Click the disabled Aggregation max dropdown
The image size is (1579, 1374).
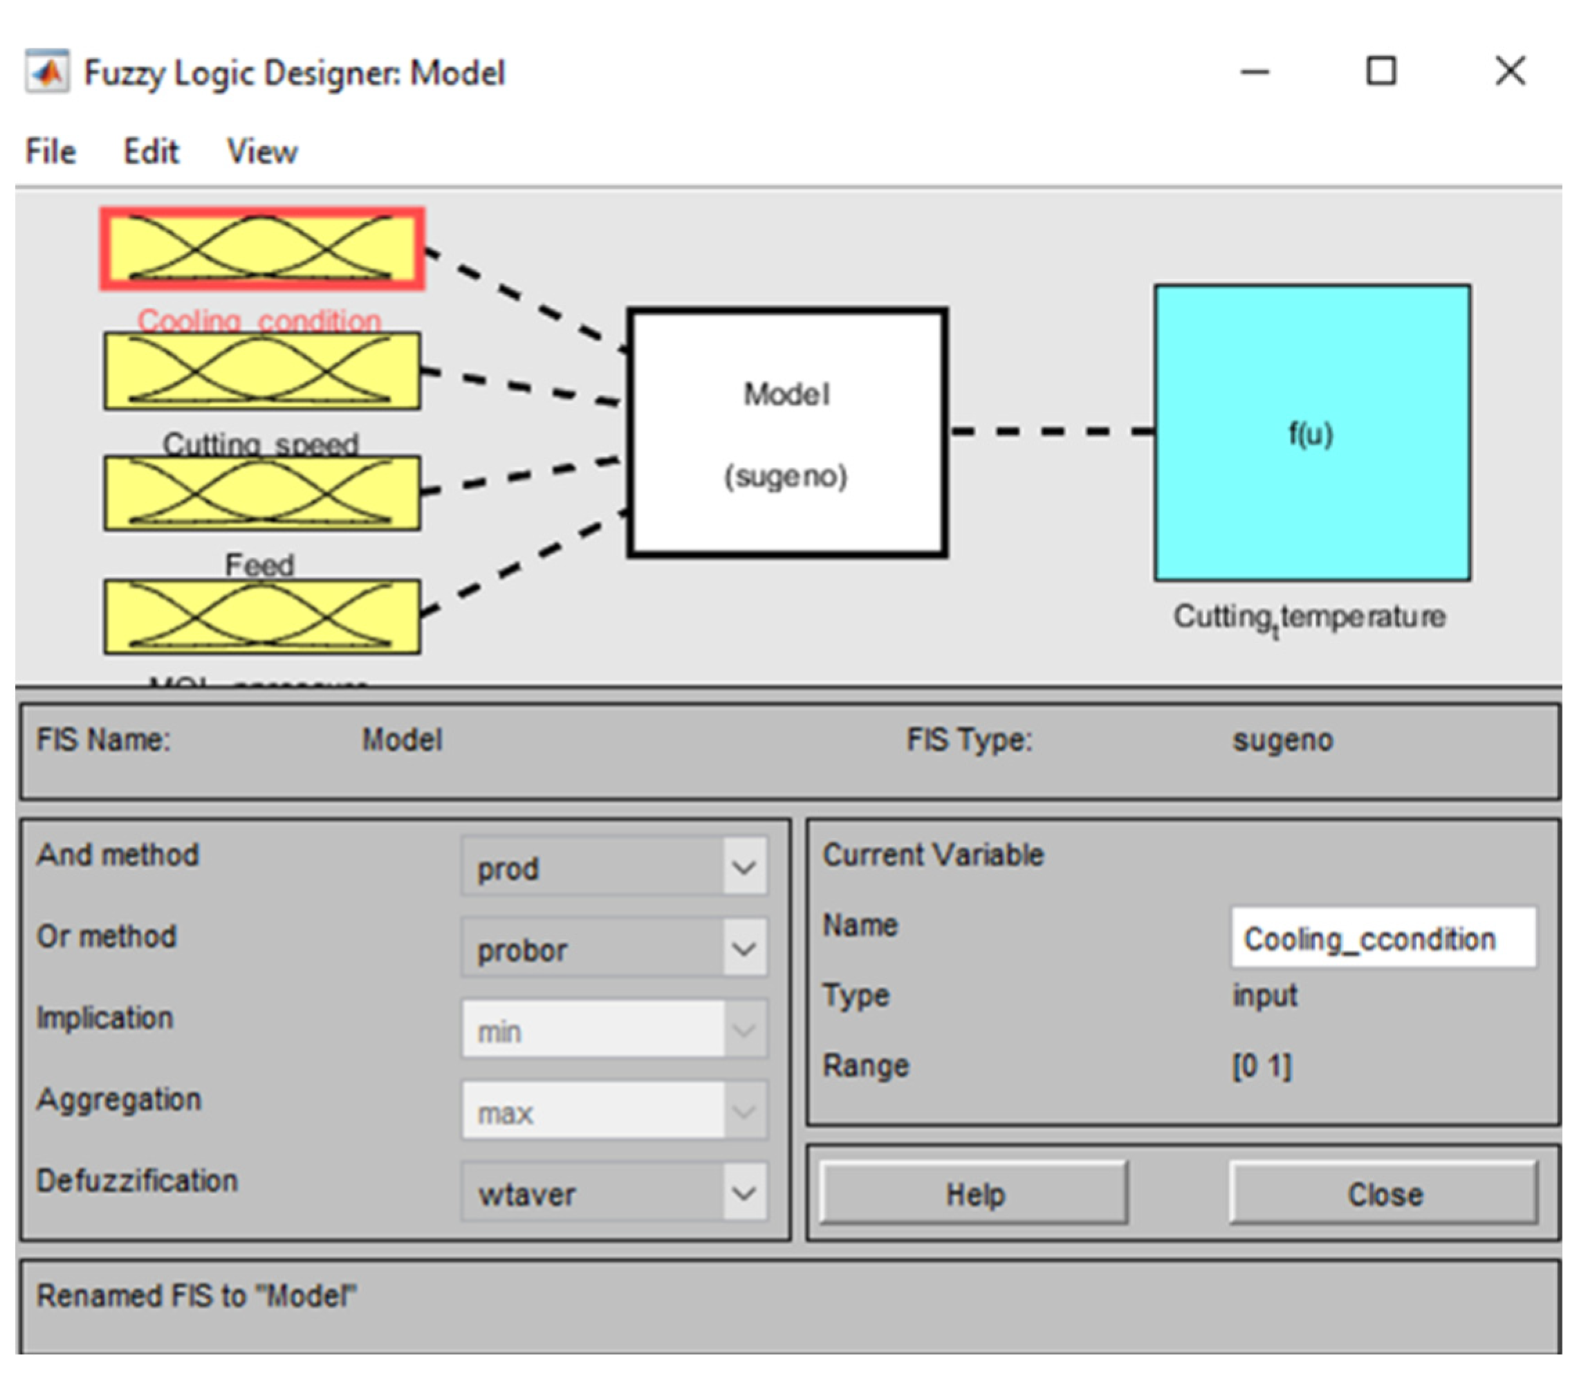click(x=614, y=1111)
